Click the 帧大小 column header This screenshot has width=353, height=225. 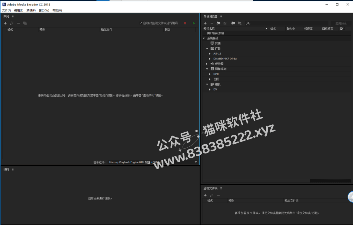click(x=291, y=29)
